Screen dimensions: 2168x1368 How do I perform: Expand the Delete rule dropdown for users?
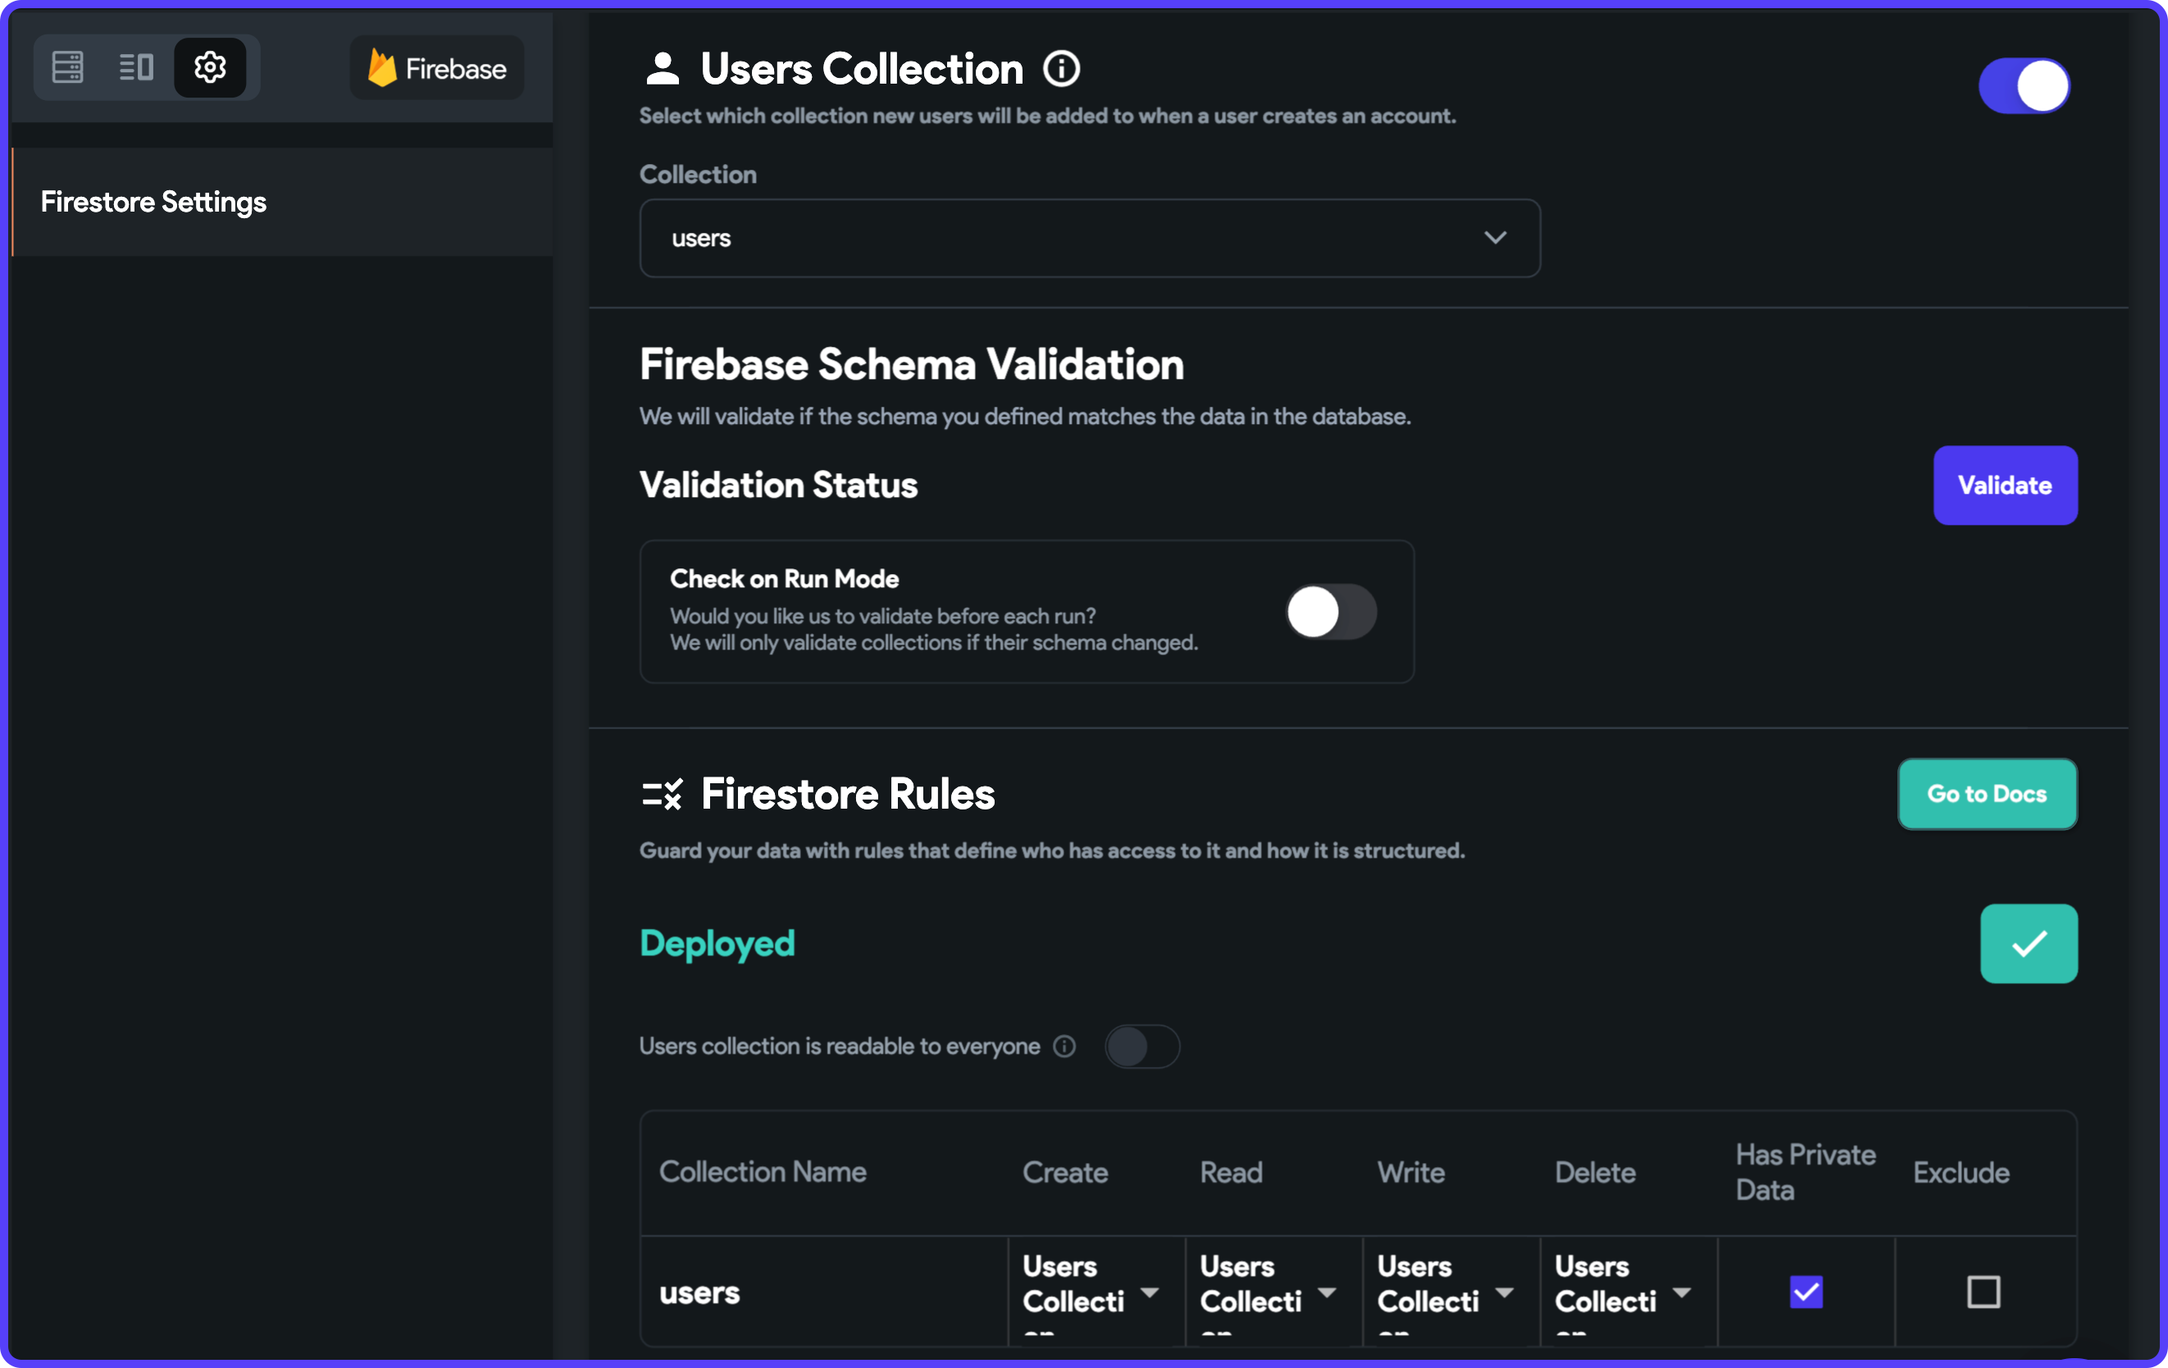(x=1684, y=1293)
